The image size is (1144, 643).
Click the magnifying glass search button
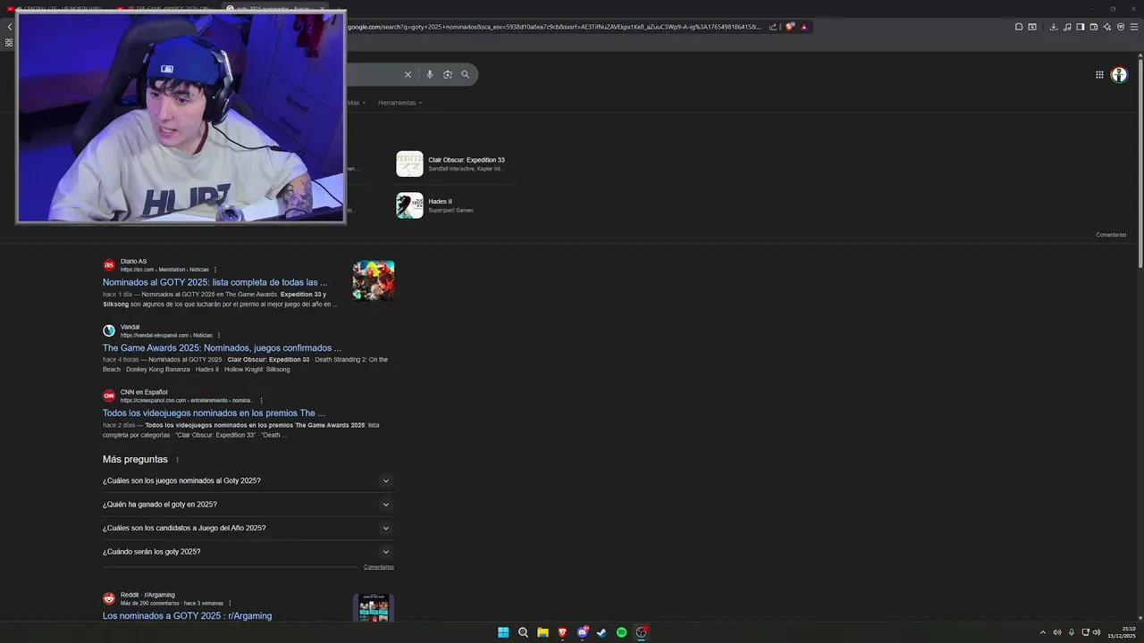point(465,75)
